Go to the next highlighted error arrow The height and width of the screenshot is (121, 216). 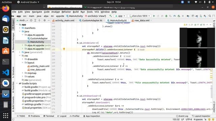[211, 25]
